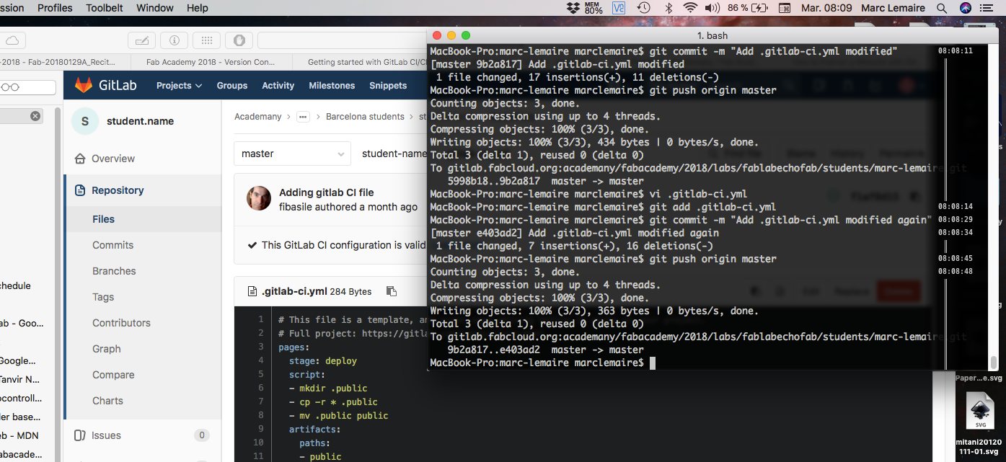Viewport: 1006px width, 462px height.
Task: Click the Safari annotate pencil toolbar icon
Action: (x=141, y=40)
